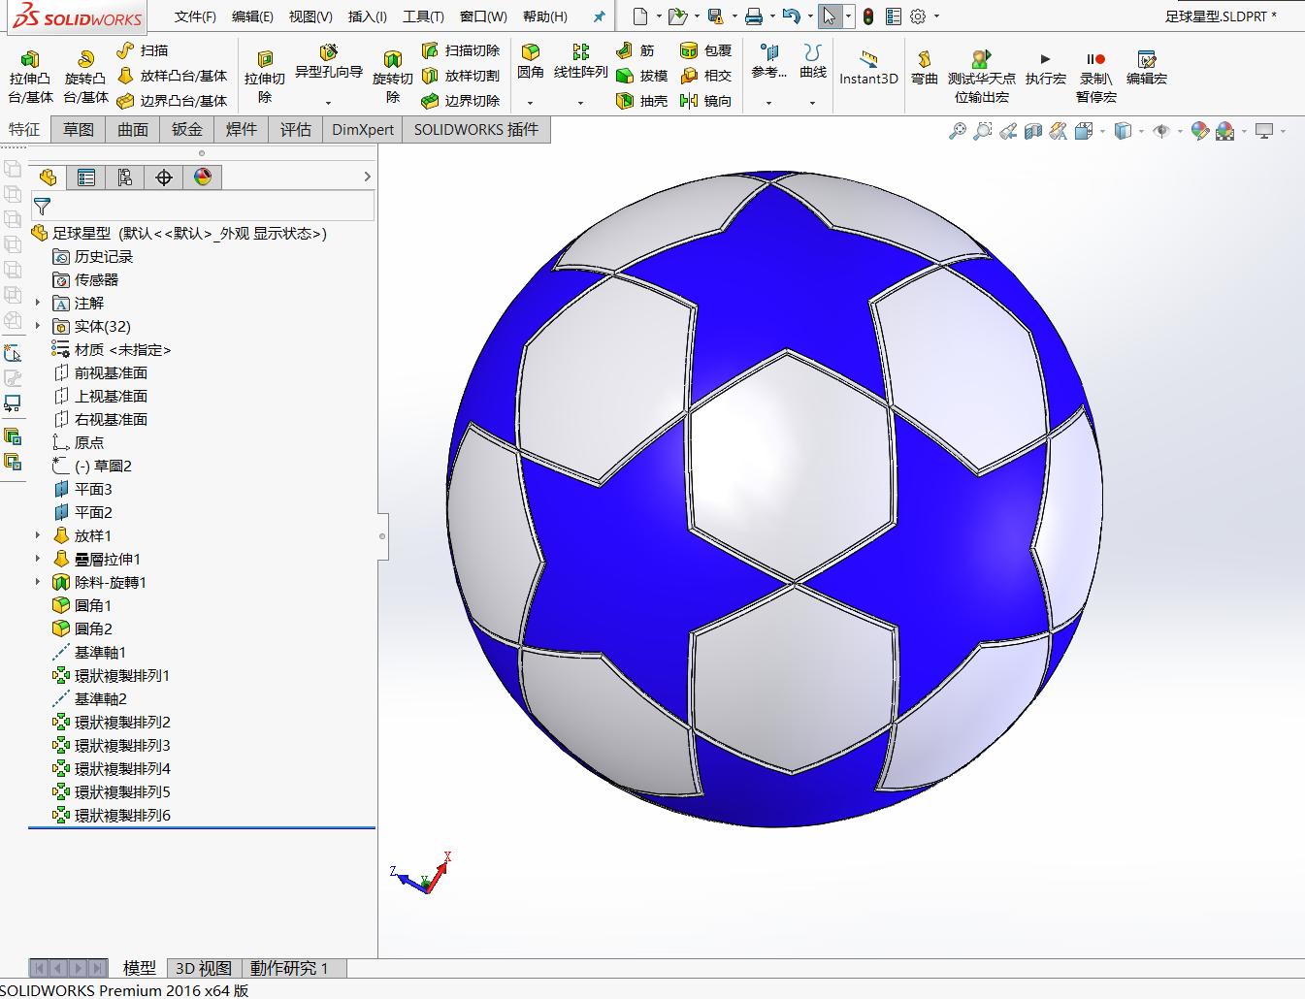
Task: Click the zoom to fit icon above graphics area
Action: [958, 129]
